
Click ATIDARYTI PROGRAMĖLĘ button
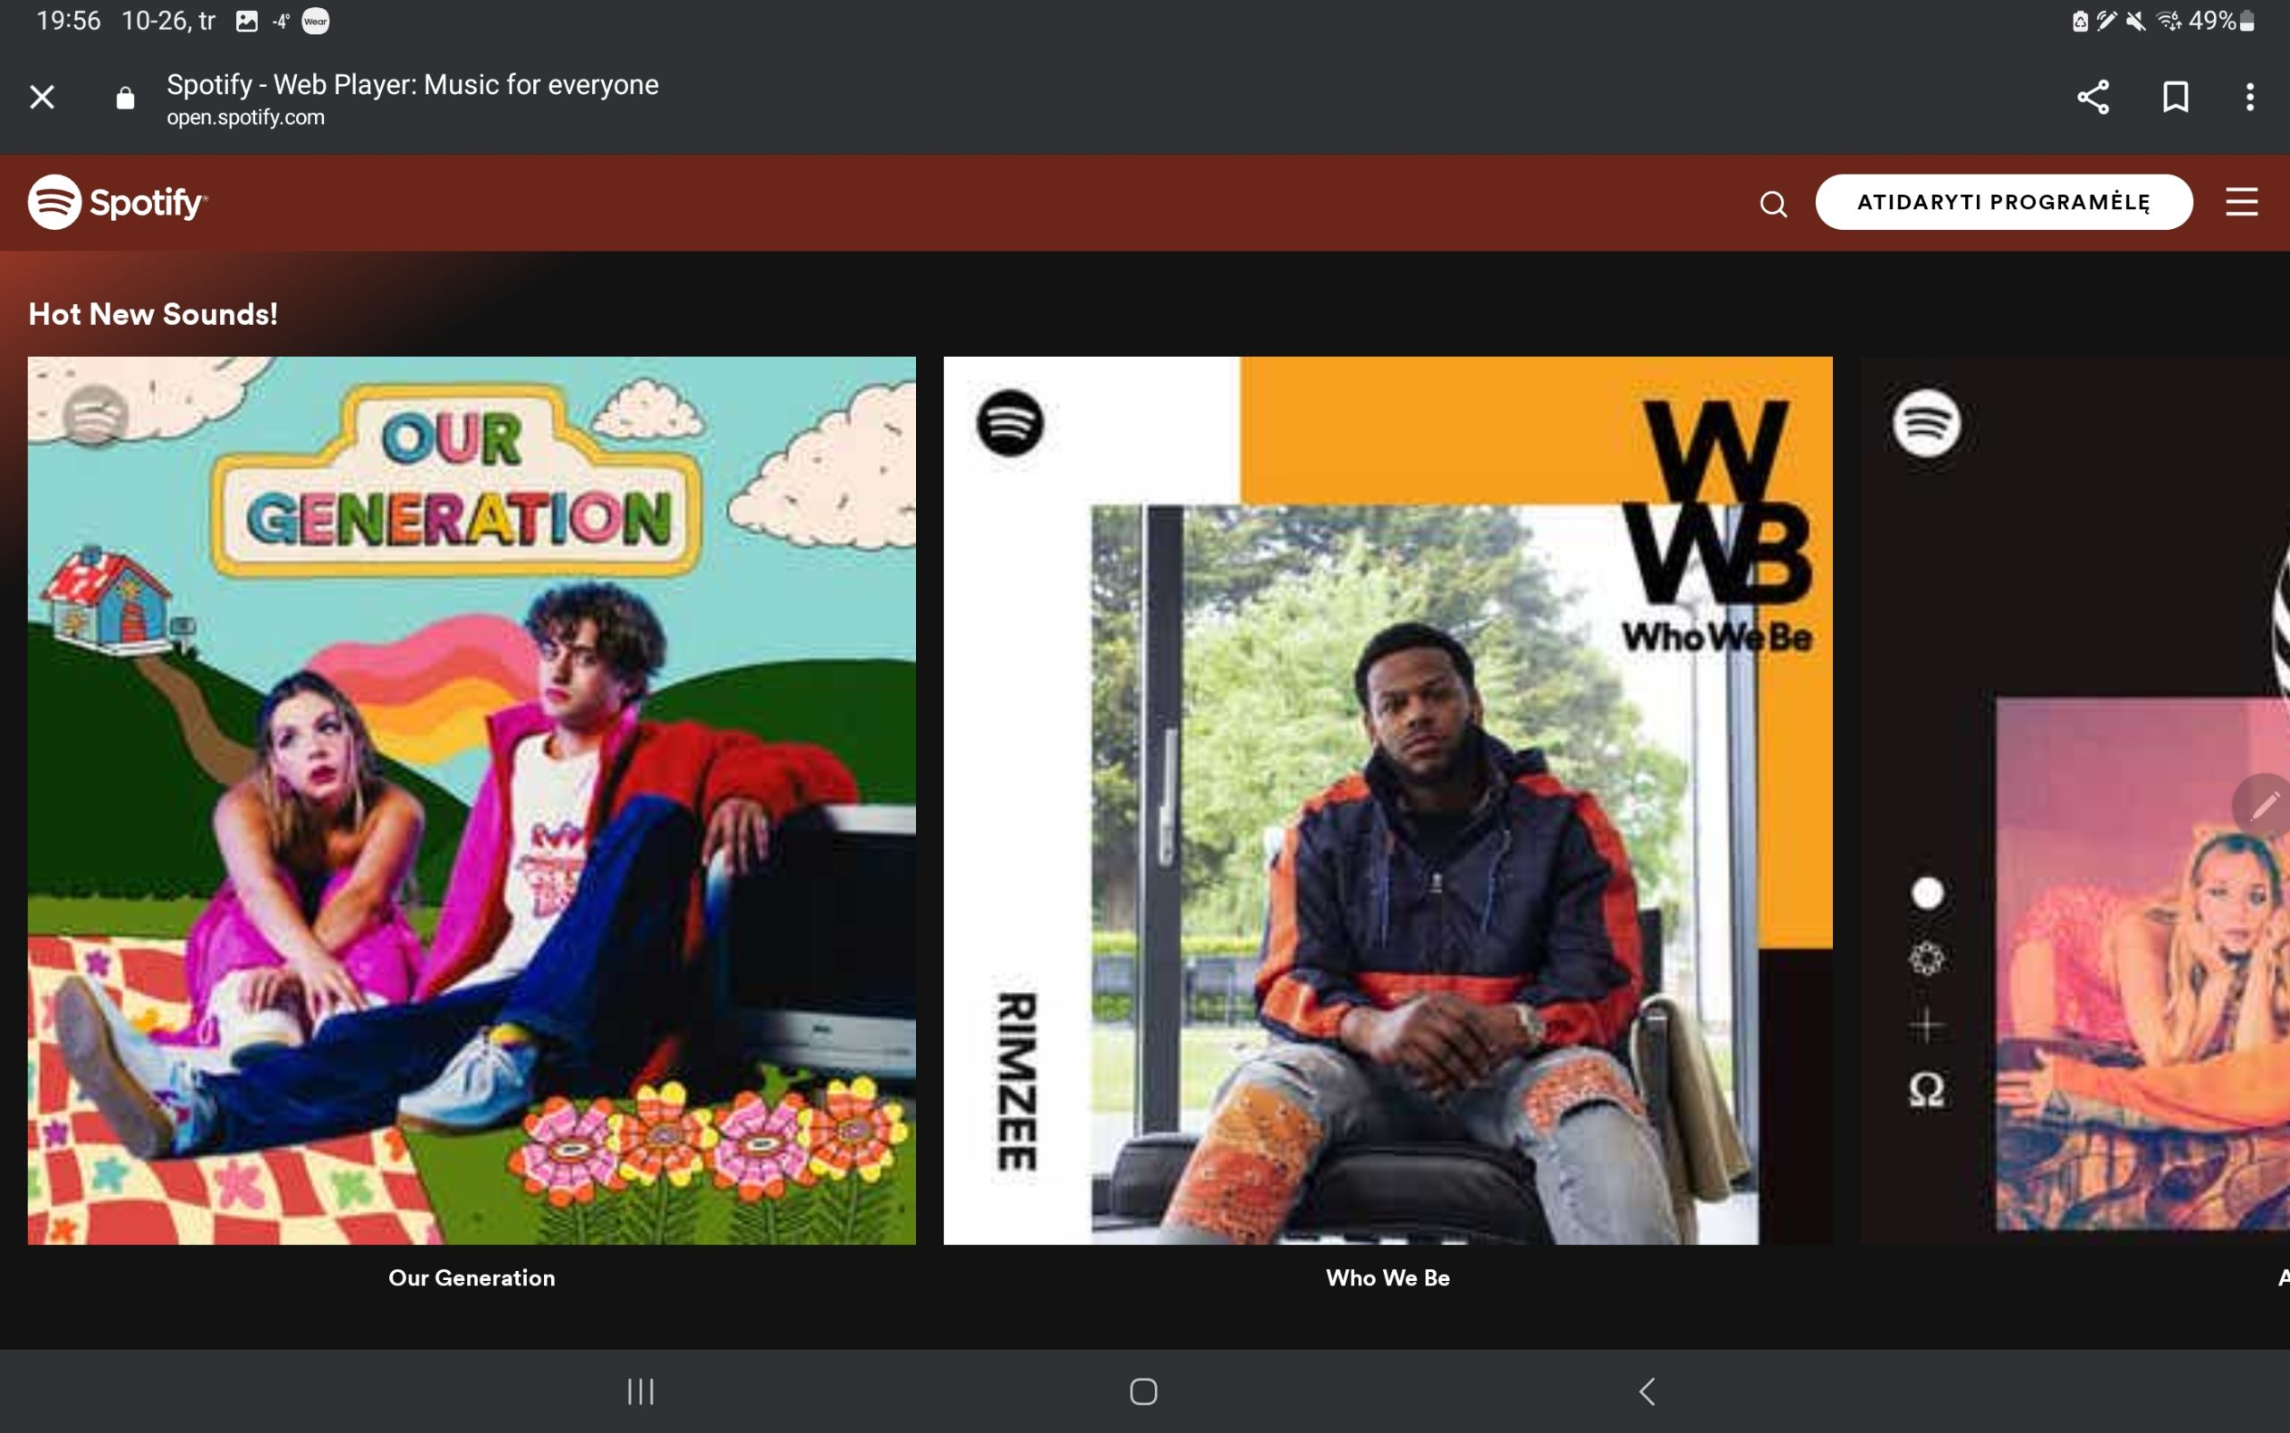click(2004, 202)
